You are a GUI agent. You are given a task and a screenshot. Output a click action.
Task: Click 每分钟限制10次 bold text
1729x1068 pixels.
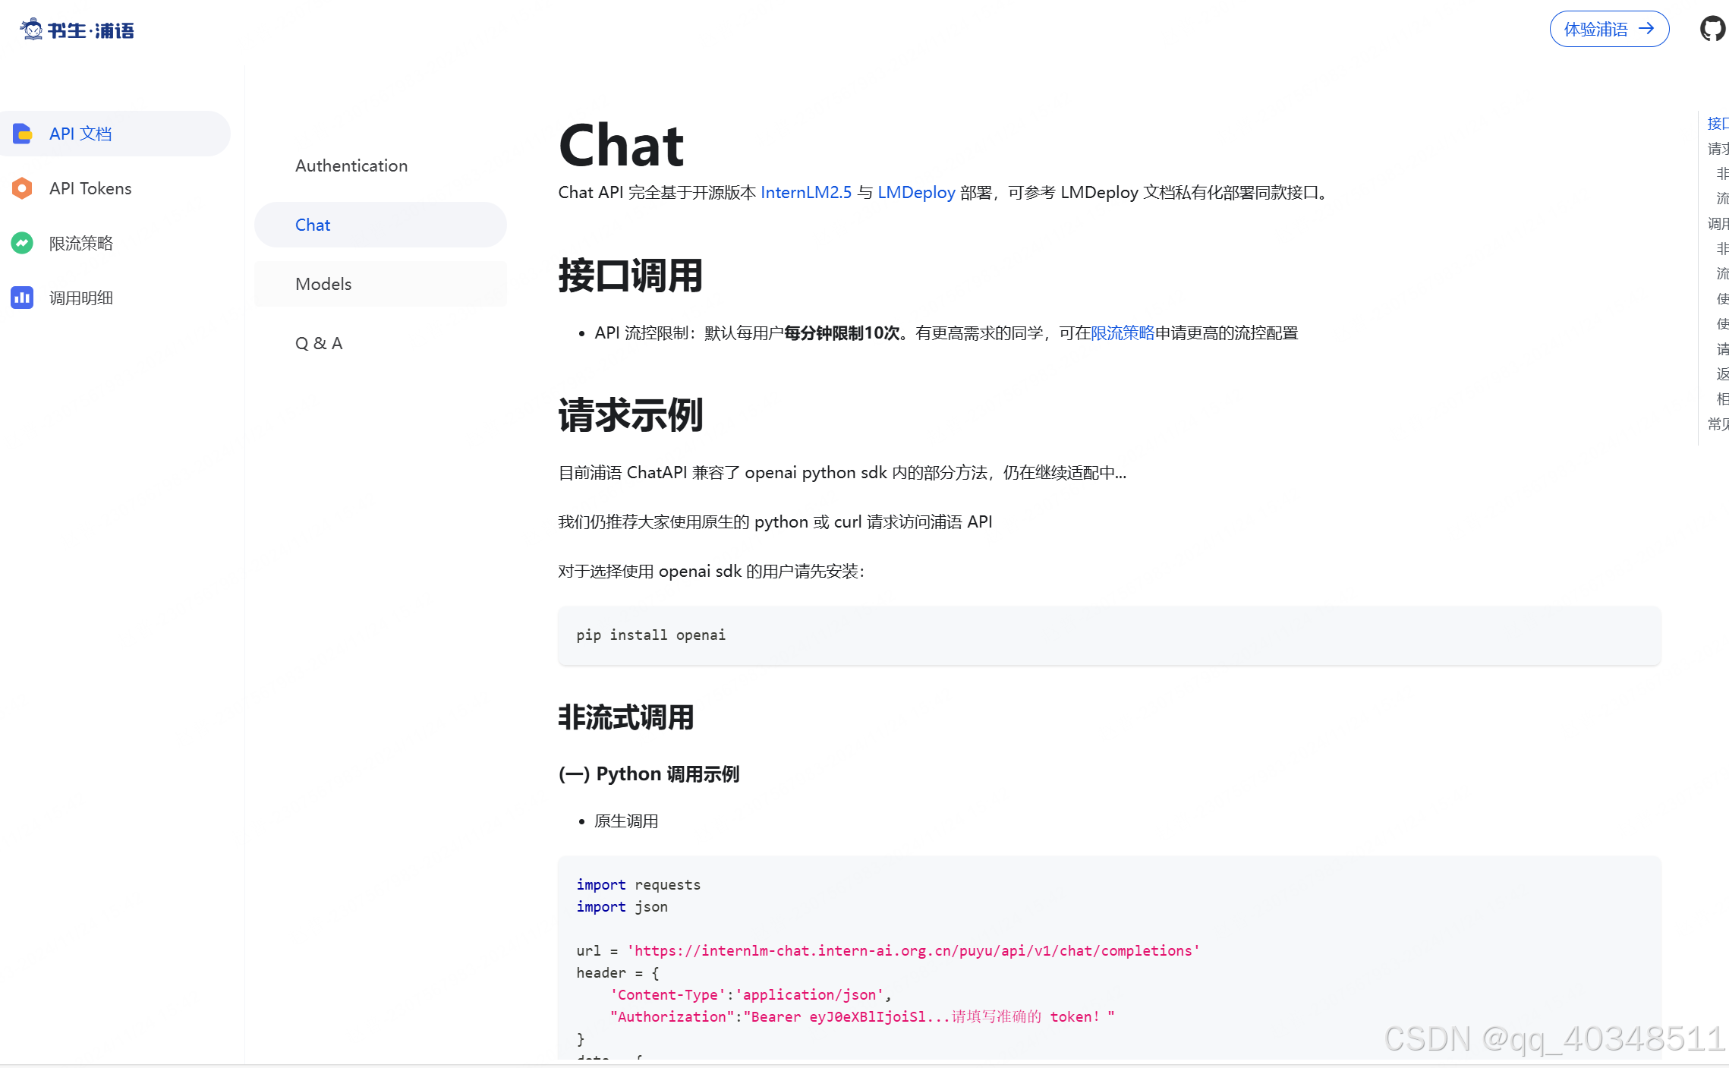tap(841, 333)
